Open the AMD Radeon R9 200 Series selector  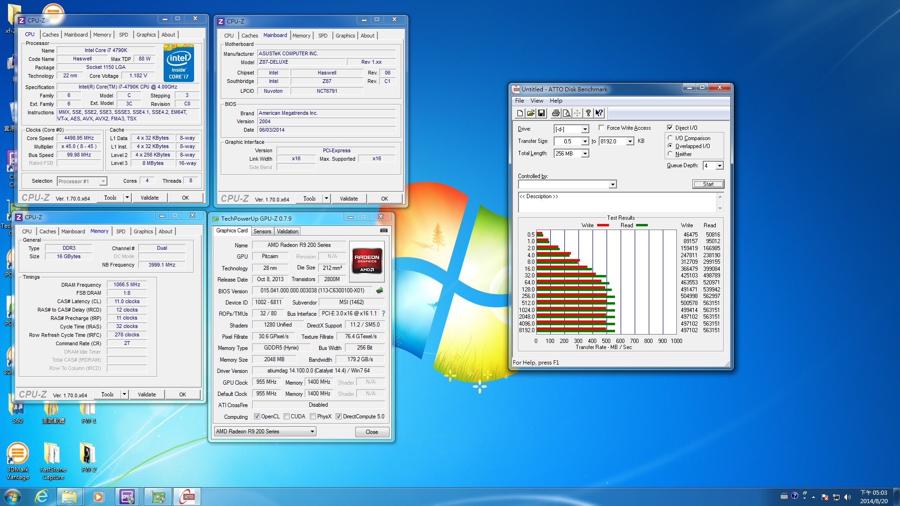265,432
